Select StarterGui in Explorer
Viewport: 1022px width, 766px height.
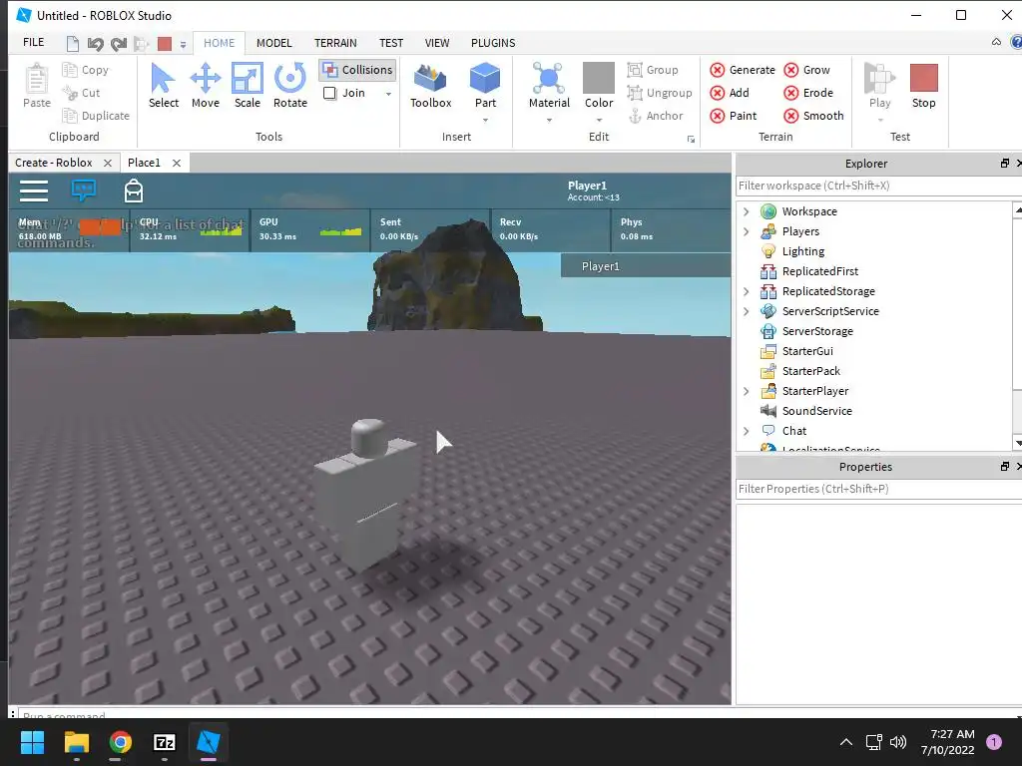807,351
